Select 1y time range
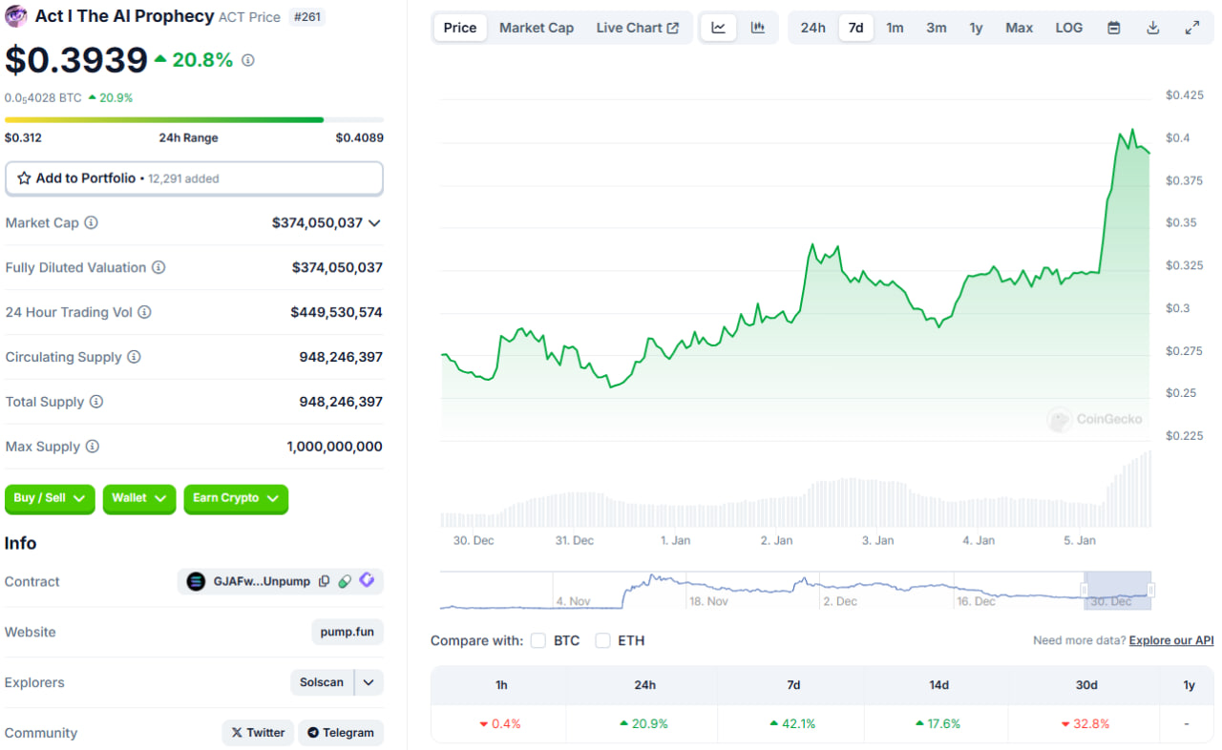The image size is (1222, 750). click(x=976, y=28)
